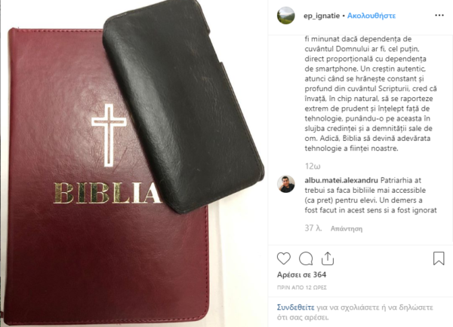Click the Bible and phone photo

click(134, 163)
